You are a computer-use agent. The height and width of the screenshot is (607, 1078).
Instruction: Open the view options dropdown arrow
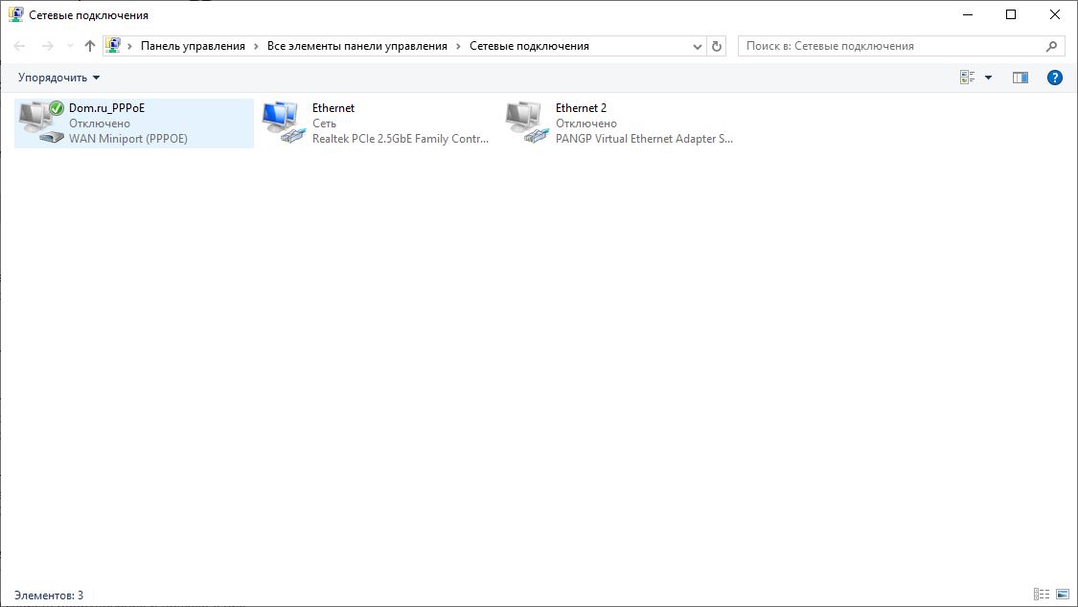[x=989, y=78]
